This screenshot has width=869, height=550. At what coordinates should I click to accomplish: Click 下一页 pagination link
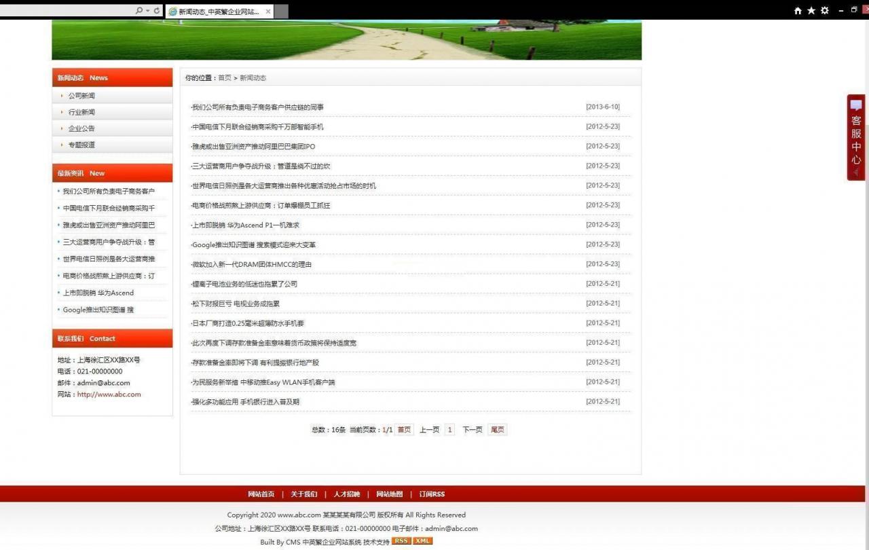[x=473, y=430]
